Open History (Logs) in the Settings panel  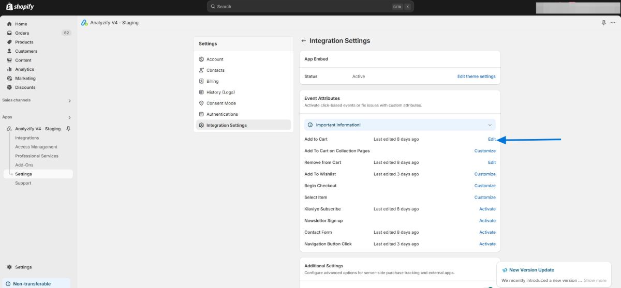[243, 92]
